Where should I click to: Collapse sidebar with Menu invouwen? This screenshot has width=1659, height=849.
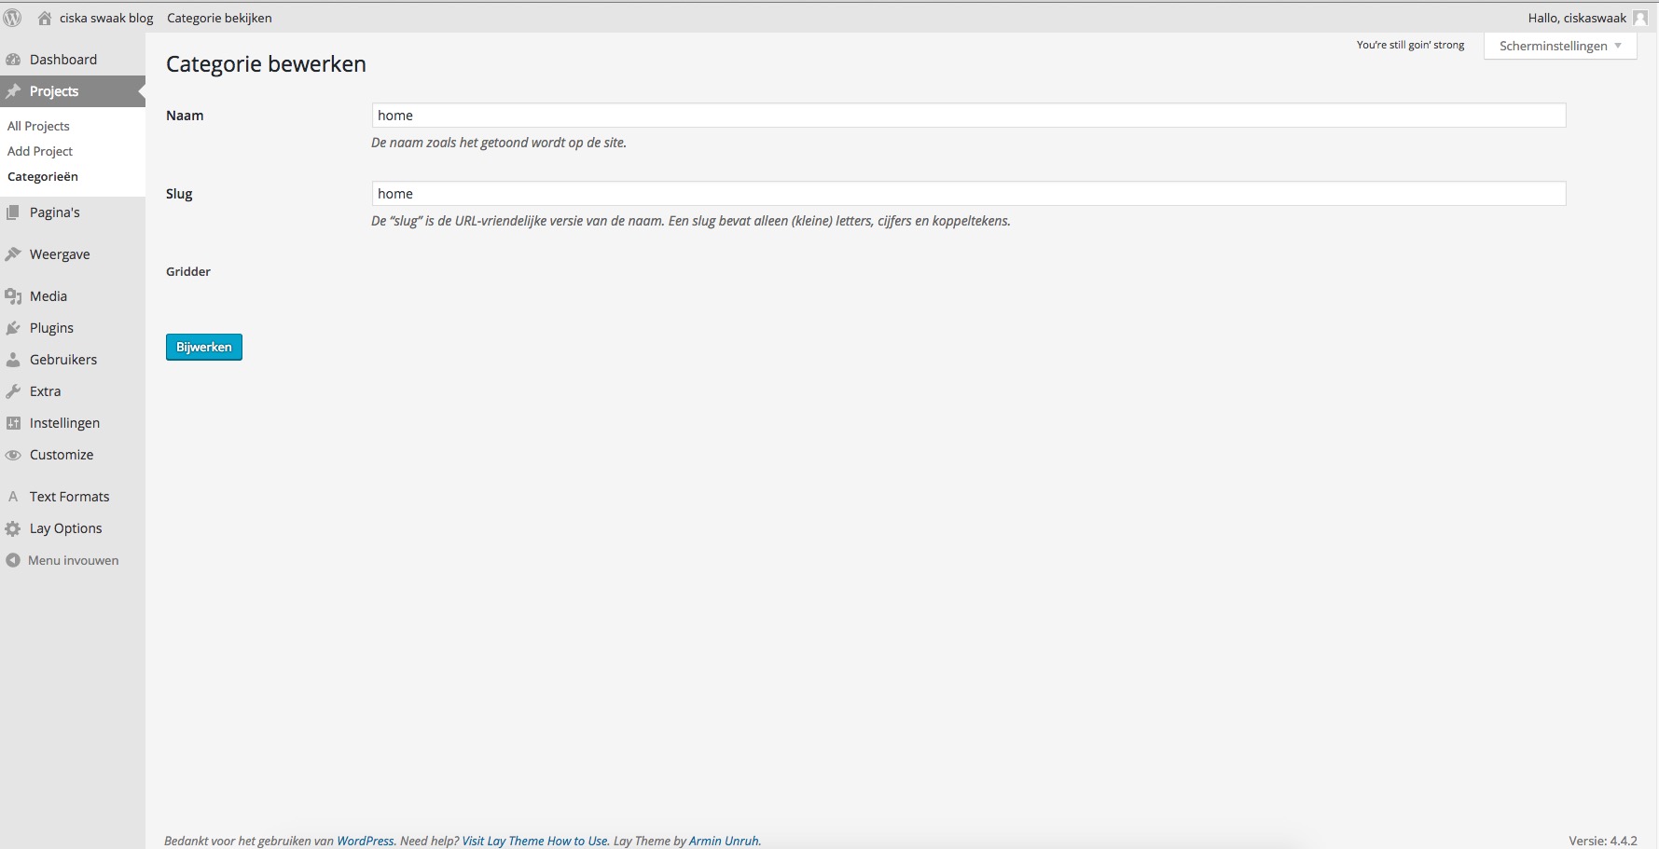(x=73, y=560)
